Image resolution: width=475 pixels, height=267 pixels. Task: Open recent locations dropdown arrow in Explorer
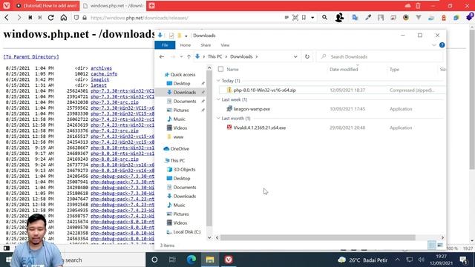[x=181, y=56]
